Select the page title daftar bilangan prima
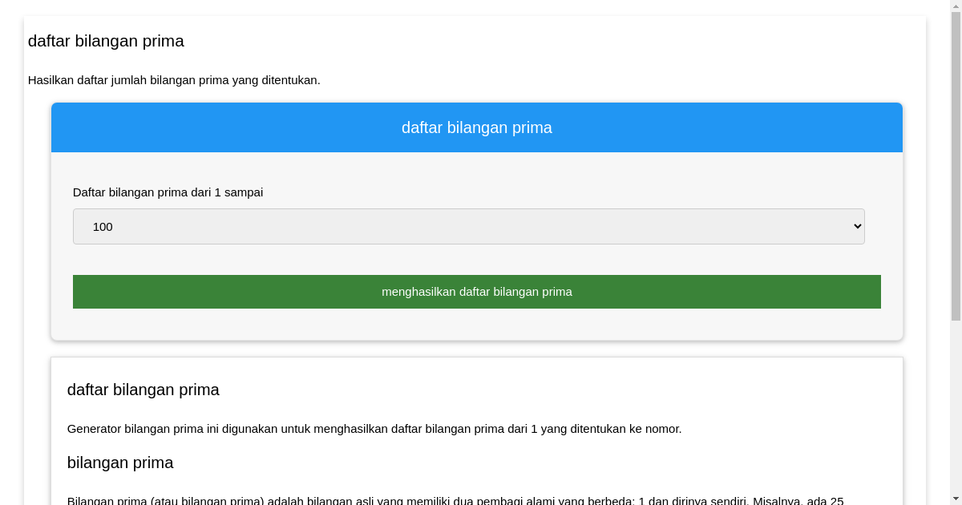 [x=106, y=41]
